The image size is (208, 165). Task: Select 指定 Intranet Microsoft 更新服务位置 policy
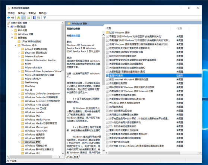tap(129, 79)
